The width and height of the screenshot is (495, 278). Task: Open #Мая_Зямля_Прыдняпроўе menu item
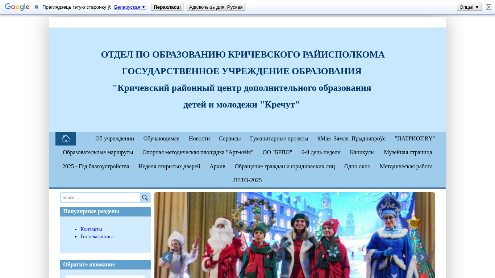point(352,139)
